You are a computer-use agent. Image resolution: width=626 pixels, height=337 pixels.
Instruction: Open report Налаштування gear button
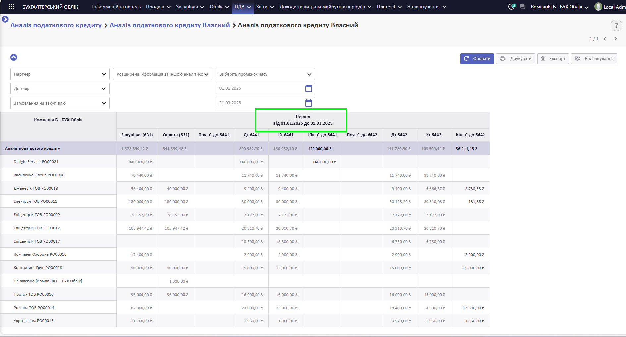click(594, 59)
